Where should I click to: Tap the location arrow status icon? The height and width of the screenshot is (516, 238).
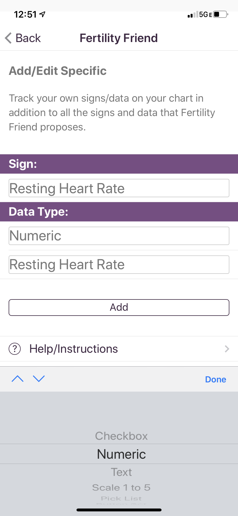[43, 14]
